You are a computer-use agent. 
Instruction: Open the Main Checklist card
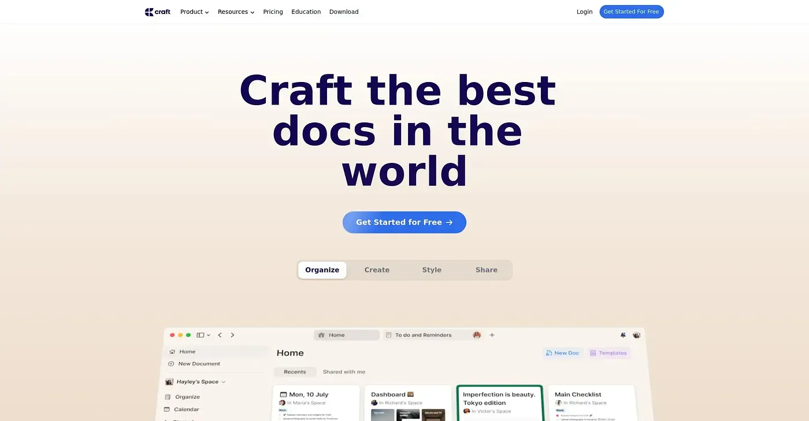[591, 403]
